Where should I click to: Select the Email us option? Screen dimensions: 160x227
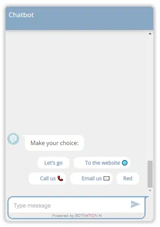coord(91,178)
